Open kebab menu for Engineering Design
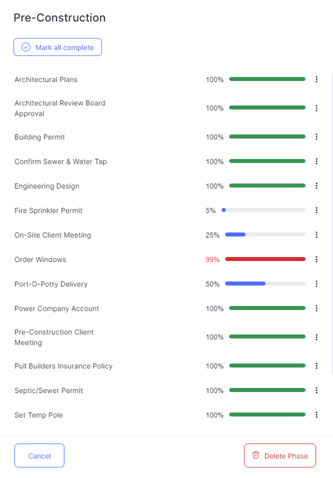The width and height of the screenshot is (333, 478). coord(317,186)
